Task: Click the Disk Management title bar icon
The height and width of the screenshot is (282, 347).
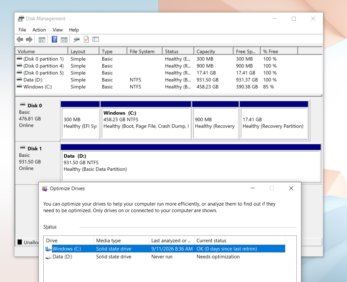Action: 21,19
